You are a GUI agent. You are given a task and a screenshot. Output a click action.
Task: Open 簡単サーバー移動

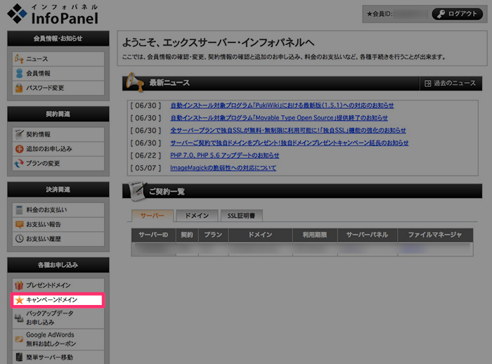[58, 357]
